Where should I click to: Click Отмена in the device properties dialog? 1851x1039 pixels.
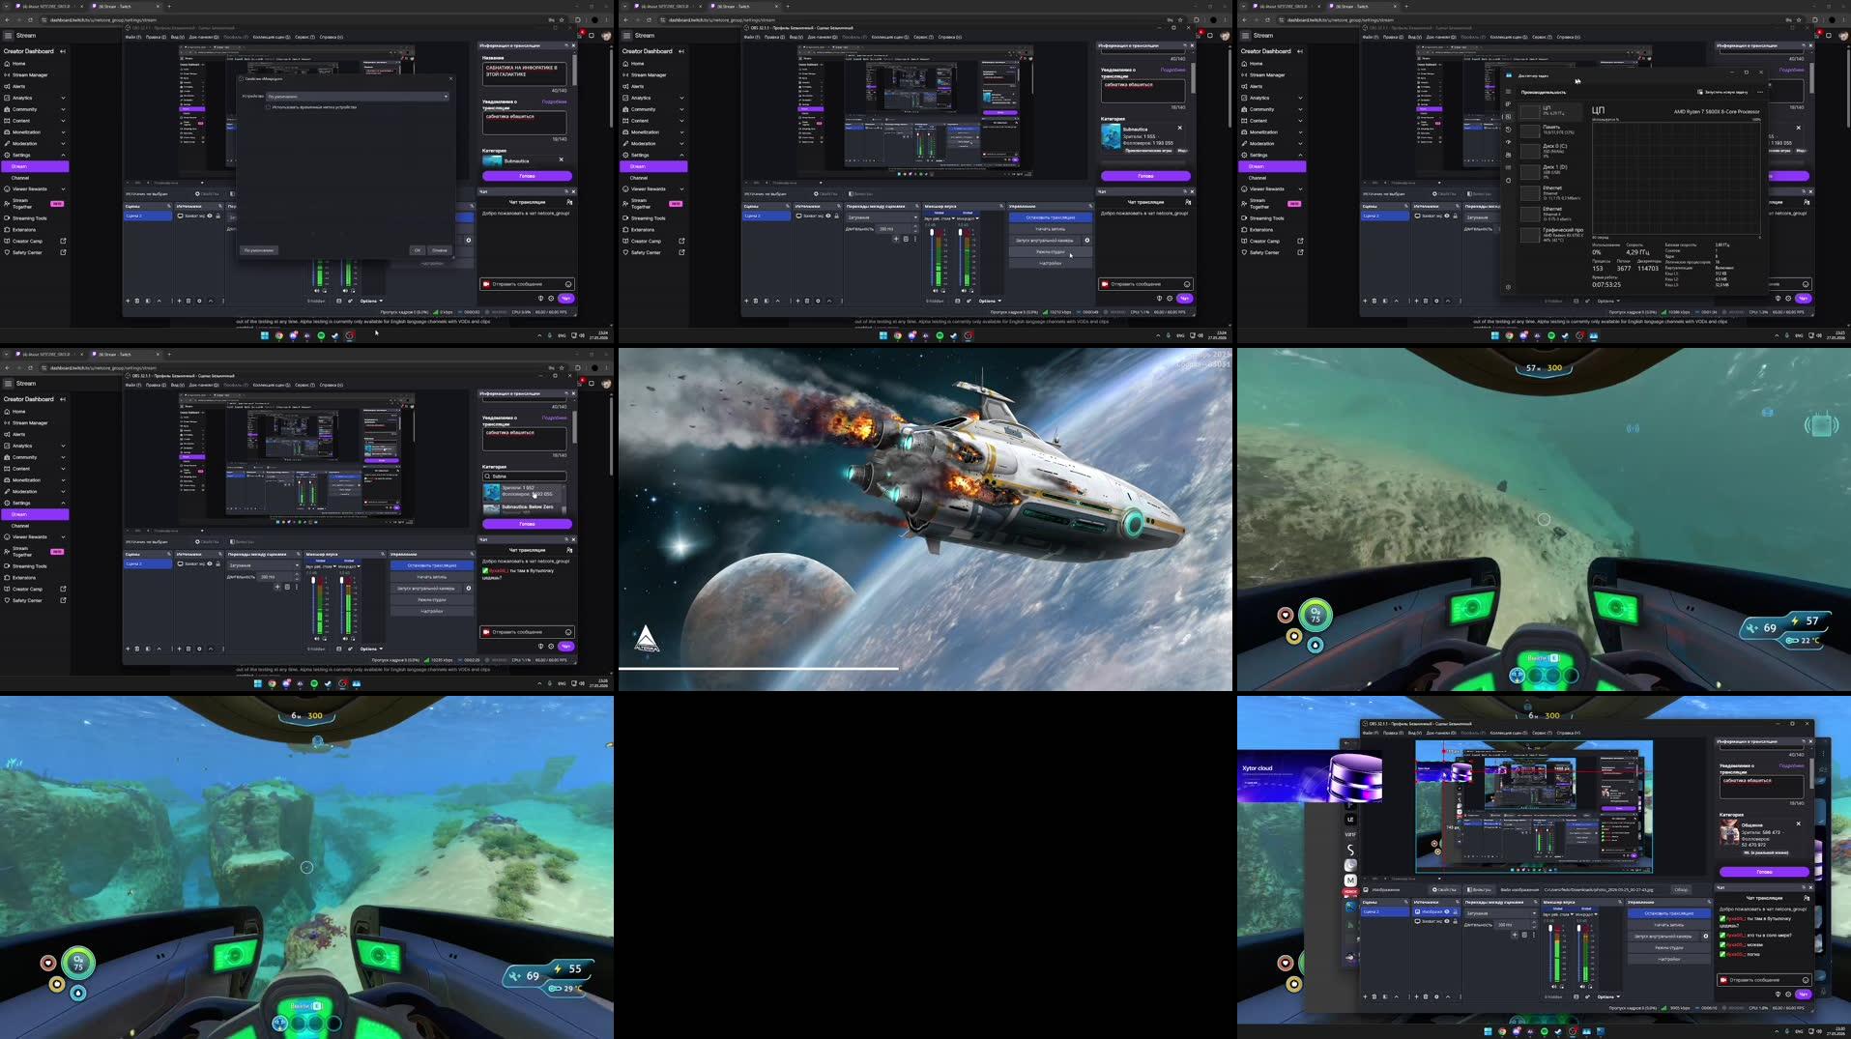pos(440,250)
